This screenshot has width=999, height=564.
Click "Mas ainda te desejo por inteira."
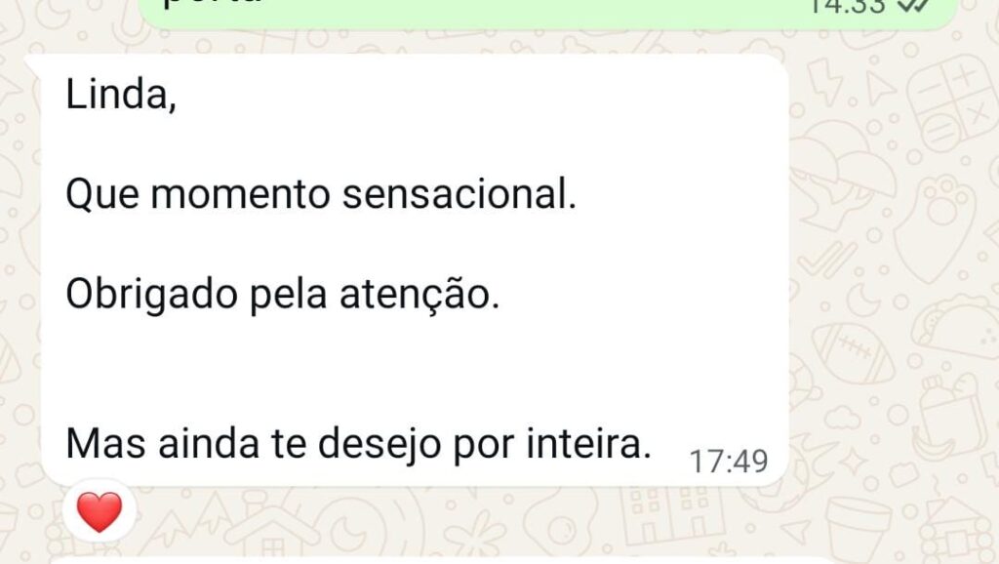pyautogui.click(x=357, y=444)
